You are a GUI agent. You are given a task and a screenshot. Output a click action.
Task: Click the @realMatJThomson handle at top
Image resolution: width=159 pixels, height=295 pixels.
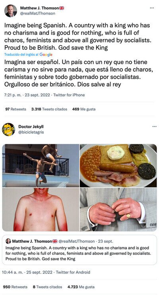click(x=37, y=14)
